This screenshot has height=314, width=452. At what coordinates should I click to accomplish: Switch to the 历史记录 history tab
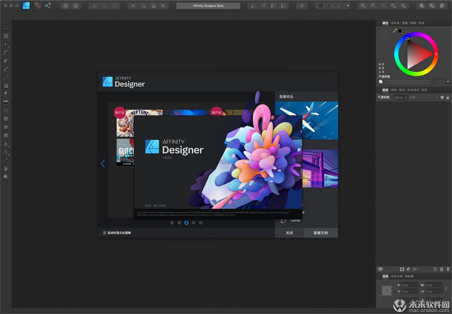click(x=396, y=276)
